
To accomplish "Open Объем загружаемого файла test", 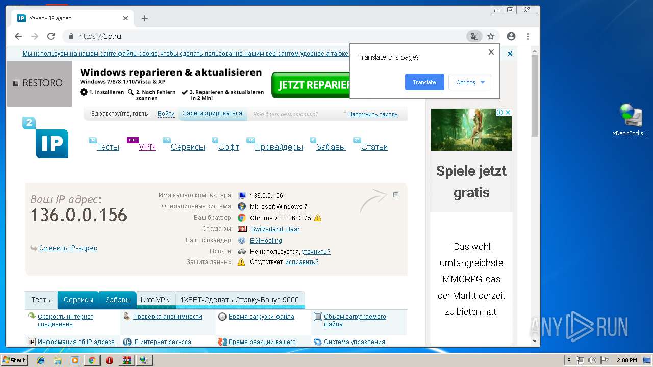I will point(355,320).
